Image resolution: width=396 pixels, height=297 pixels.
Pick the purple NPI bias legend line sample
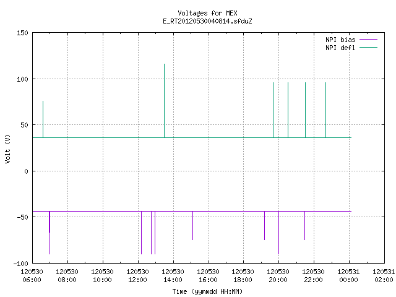tap(368, 40)
